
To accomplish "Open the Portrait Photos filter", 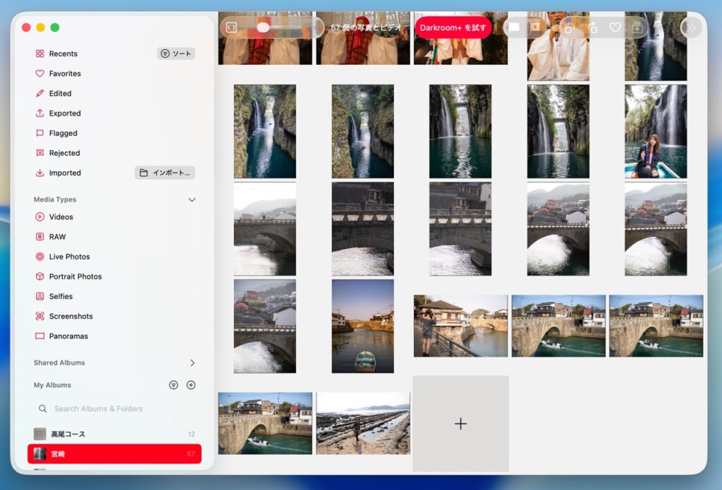I will 75,276.
